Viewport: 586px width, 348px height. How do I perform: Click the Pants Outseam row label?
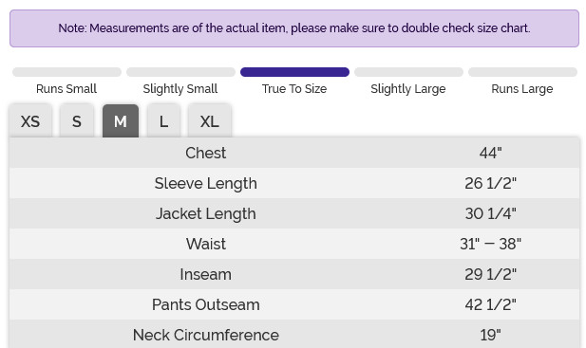205,304
